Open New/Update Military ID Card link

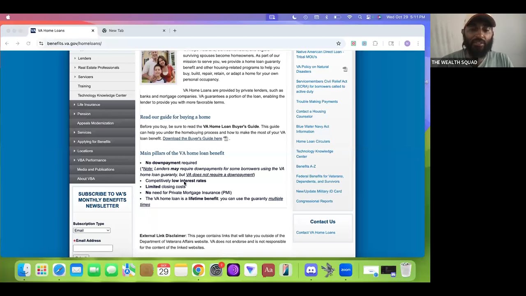(x=319, y=192)
